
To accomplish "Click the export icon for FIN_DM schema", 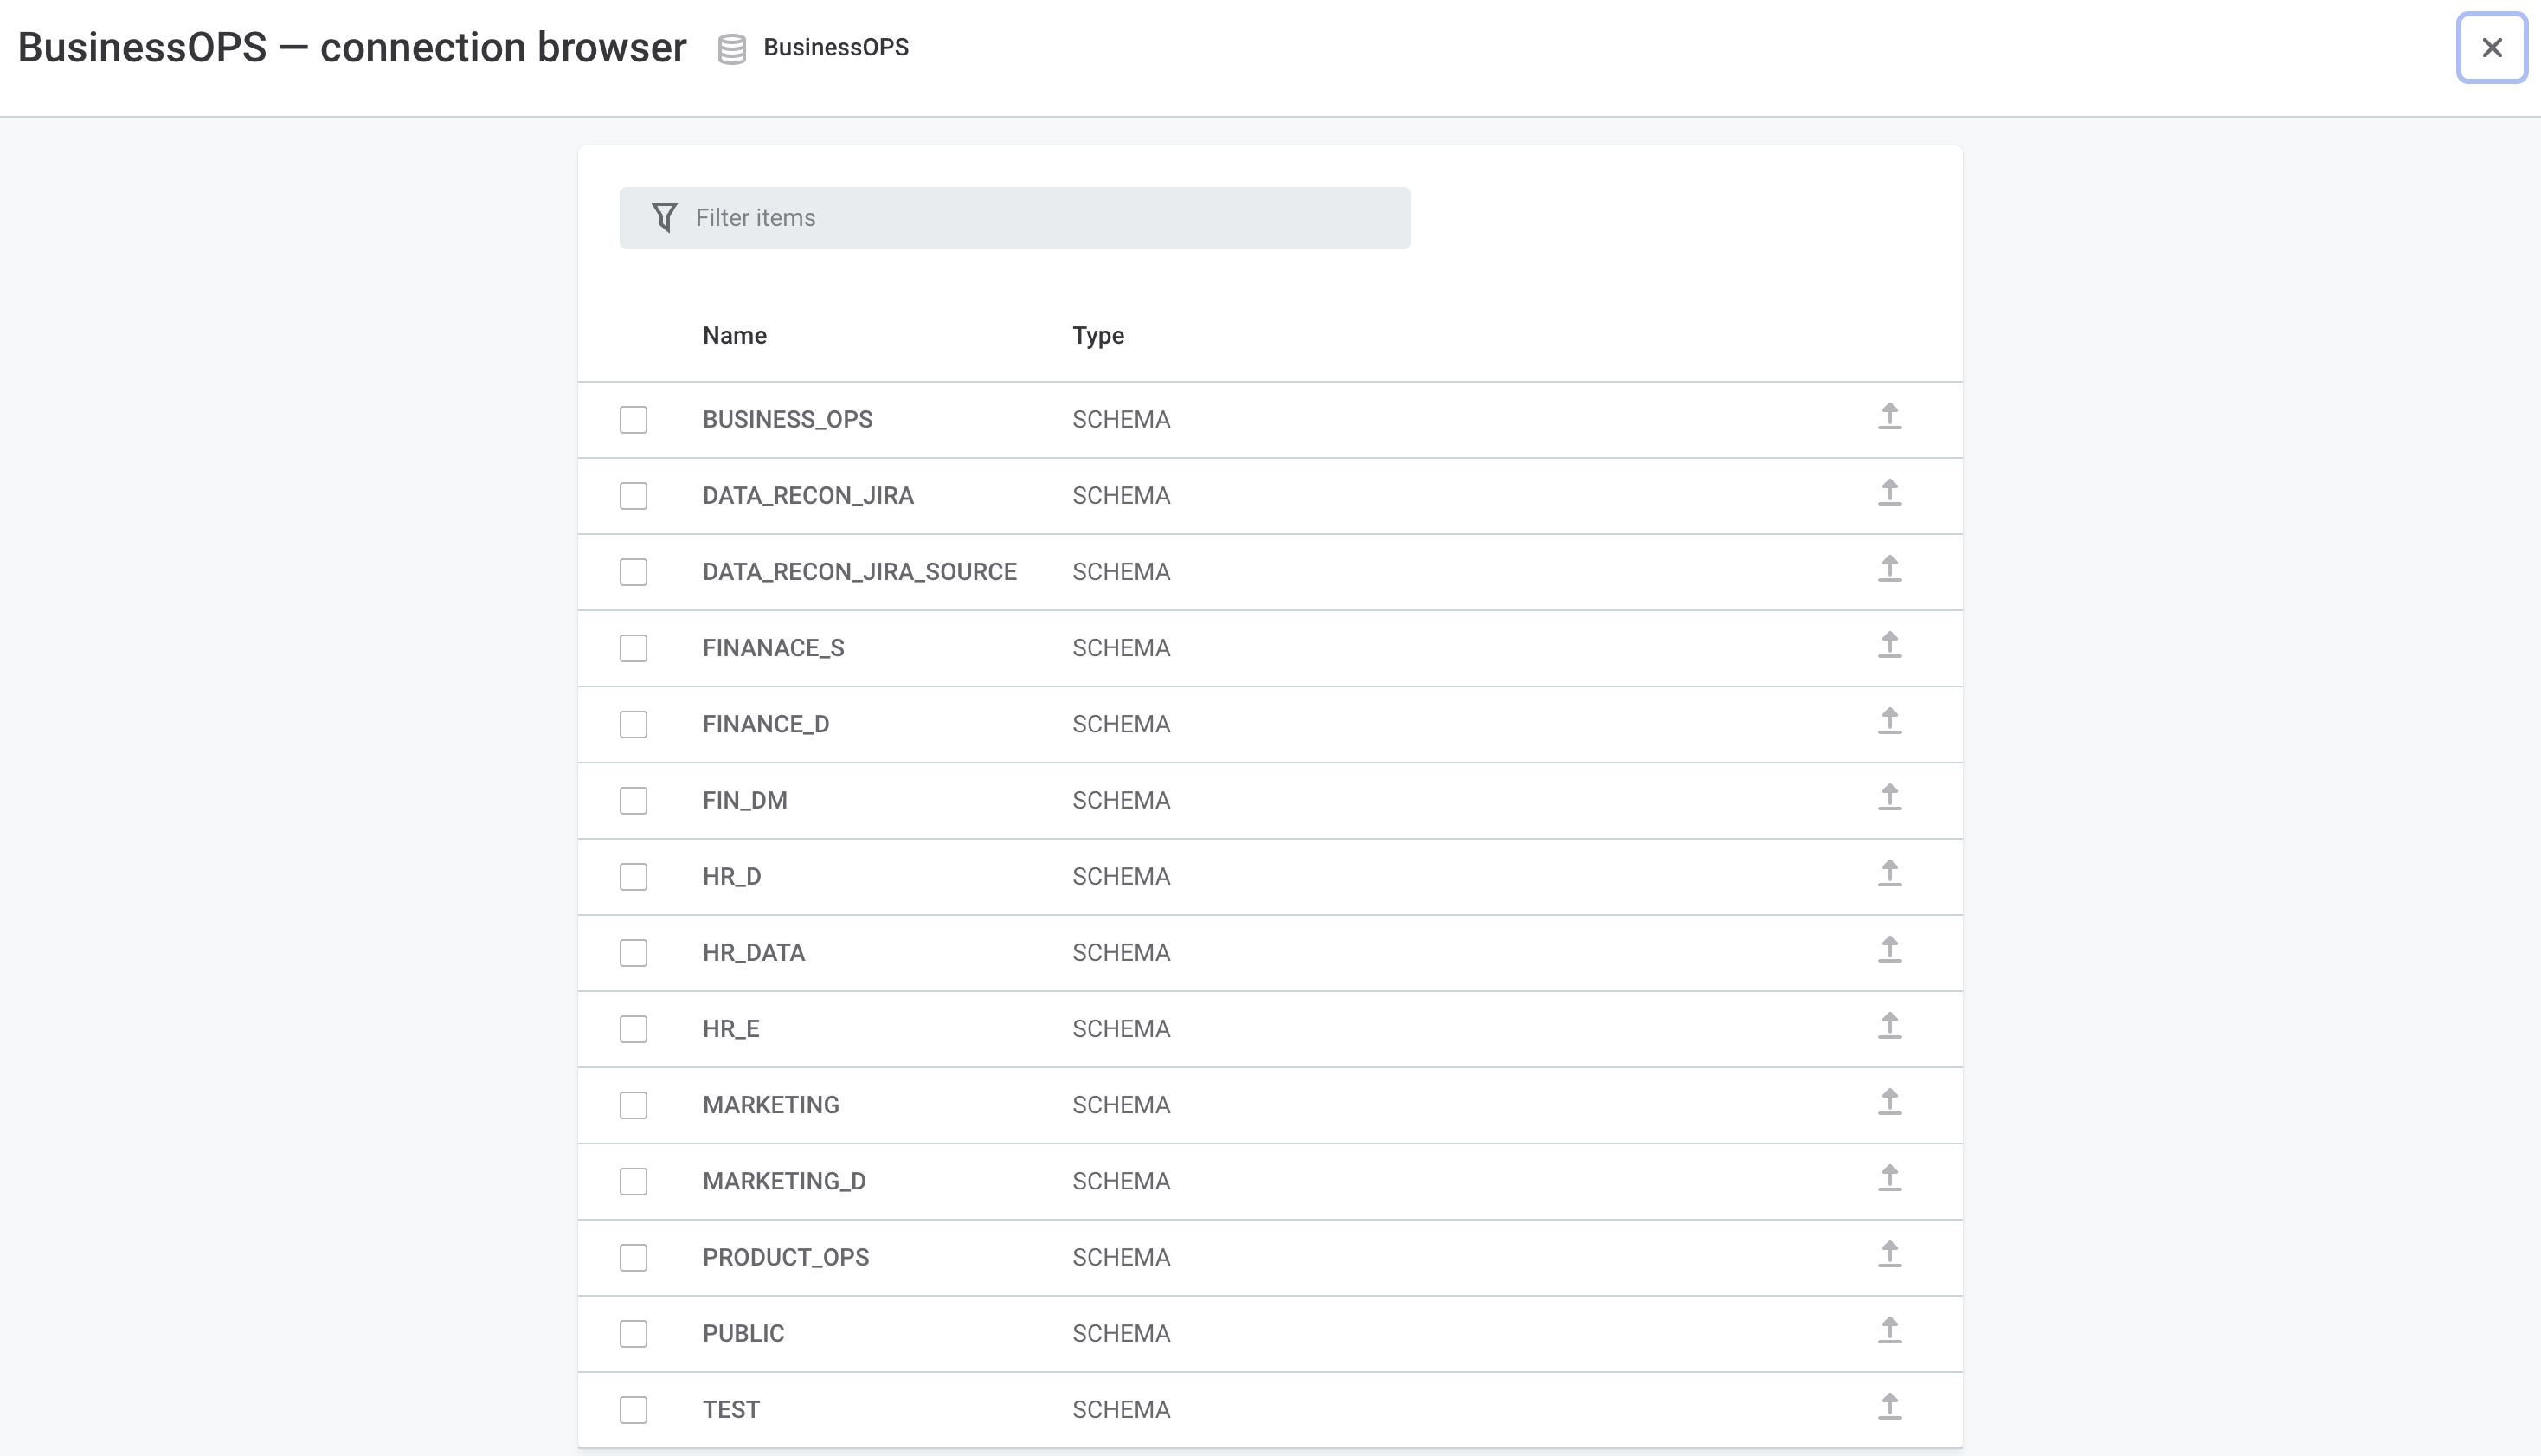I will pyautogui.click(x=1891, y=798).
